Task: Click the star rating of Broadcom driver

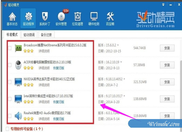Action: [x=28, y=51]
